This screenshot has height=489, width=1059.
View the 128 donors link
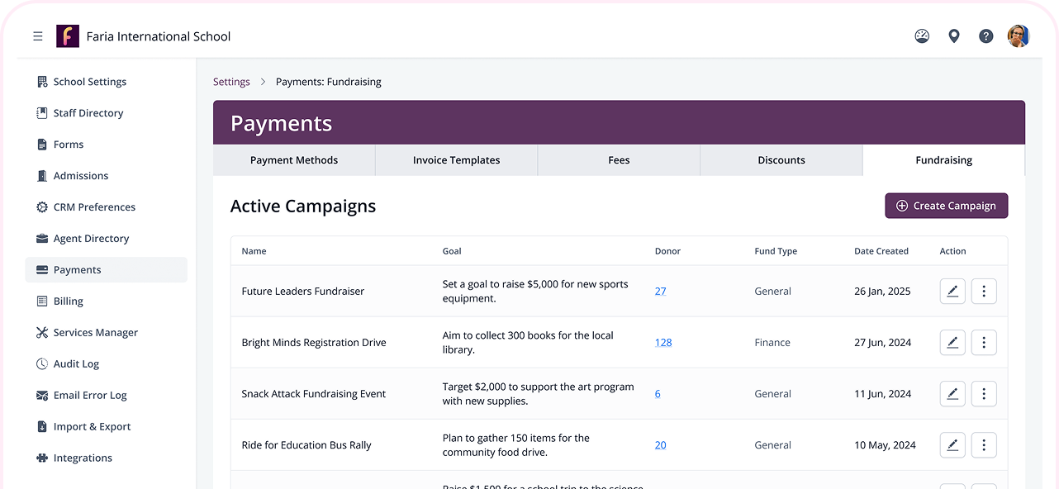tap(663, 343)
